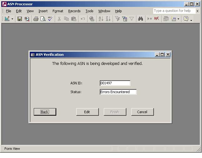Sort Descending Z-A icon
Image resolution: width=202 pixels, height=158 pixels.
point(108,19)
